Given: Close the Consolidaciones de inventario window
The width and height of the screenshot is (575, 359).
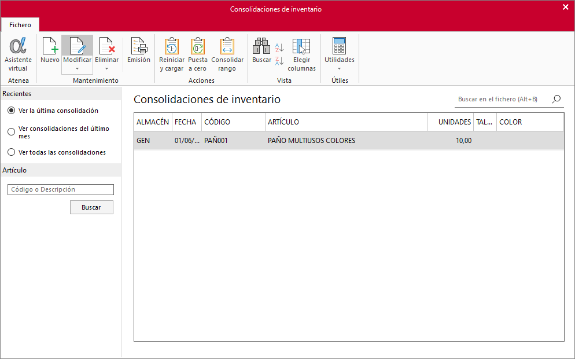Looking at the screenshot, I should tap(566, 8).
